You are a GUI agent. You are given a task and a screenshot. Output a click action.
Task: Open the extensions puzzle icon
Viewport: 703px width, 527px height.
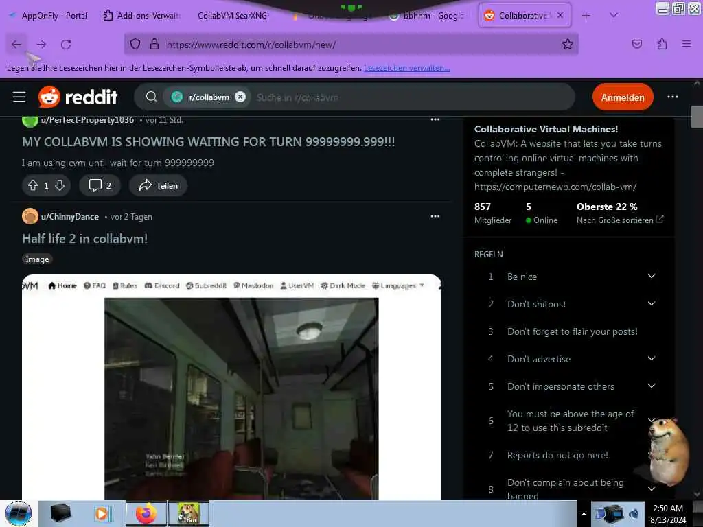(x=662, y=44)
